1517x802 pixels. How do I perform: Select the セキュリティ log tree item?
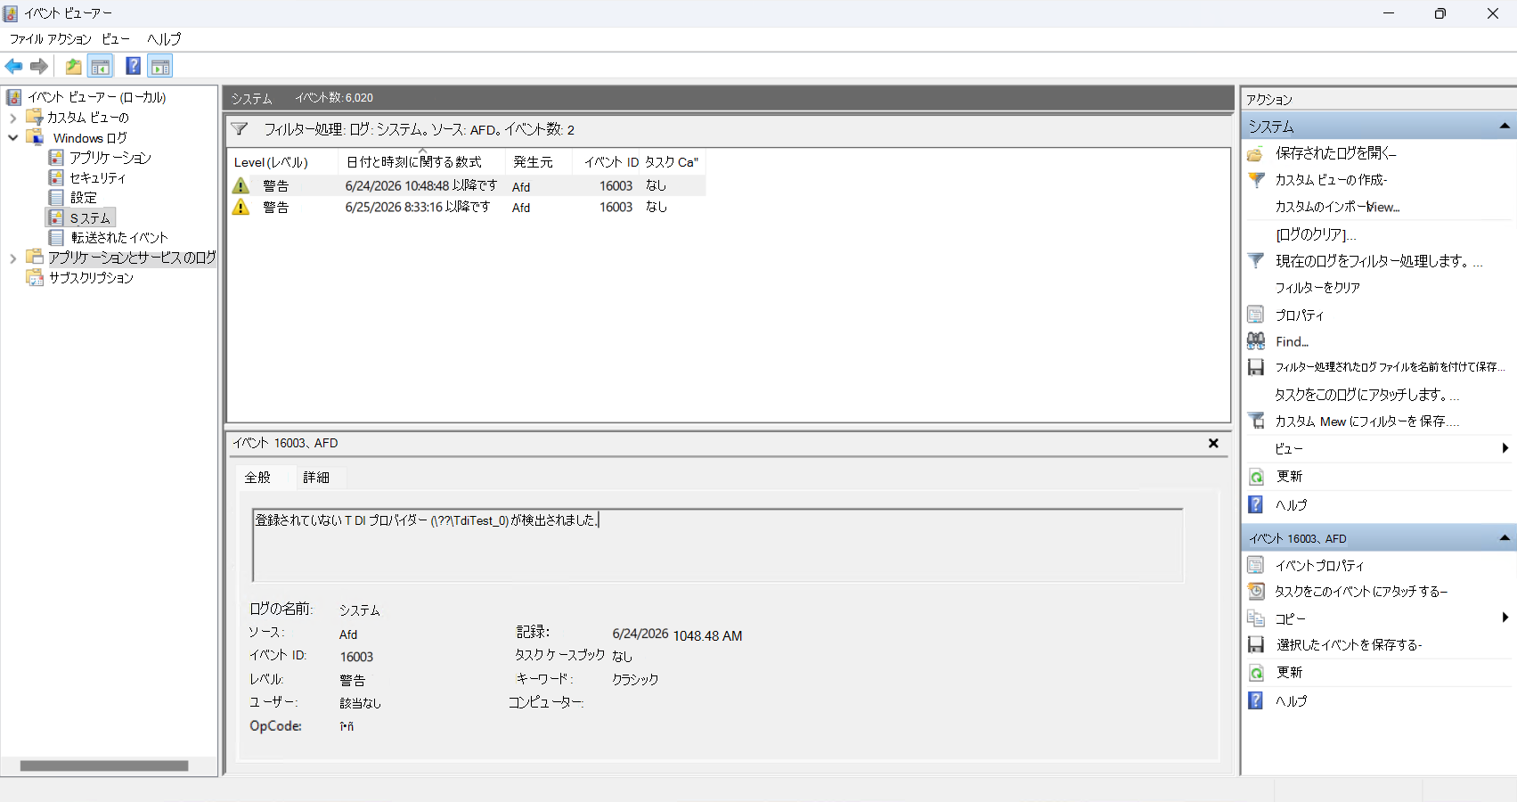pos(98,178)
